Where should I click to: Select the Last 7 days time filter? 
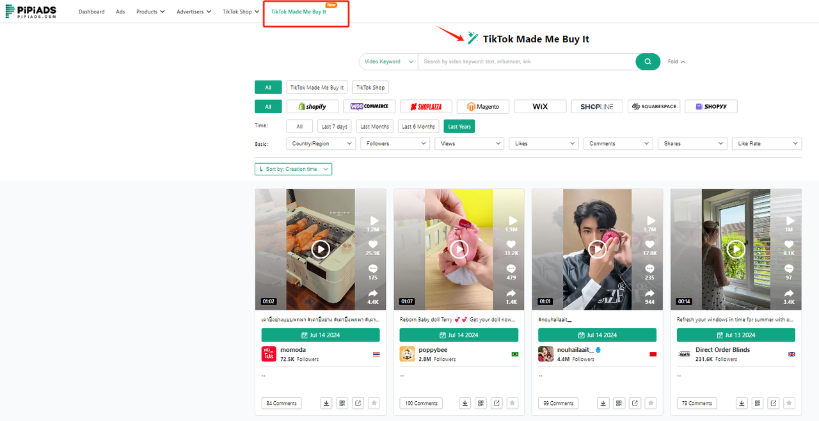pyautogui.click(x=335, y=127)
